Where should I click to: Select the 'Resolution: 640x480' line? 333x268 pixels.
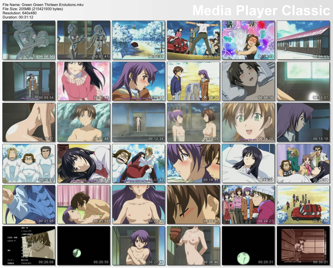pos(20,13)
